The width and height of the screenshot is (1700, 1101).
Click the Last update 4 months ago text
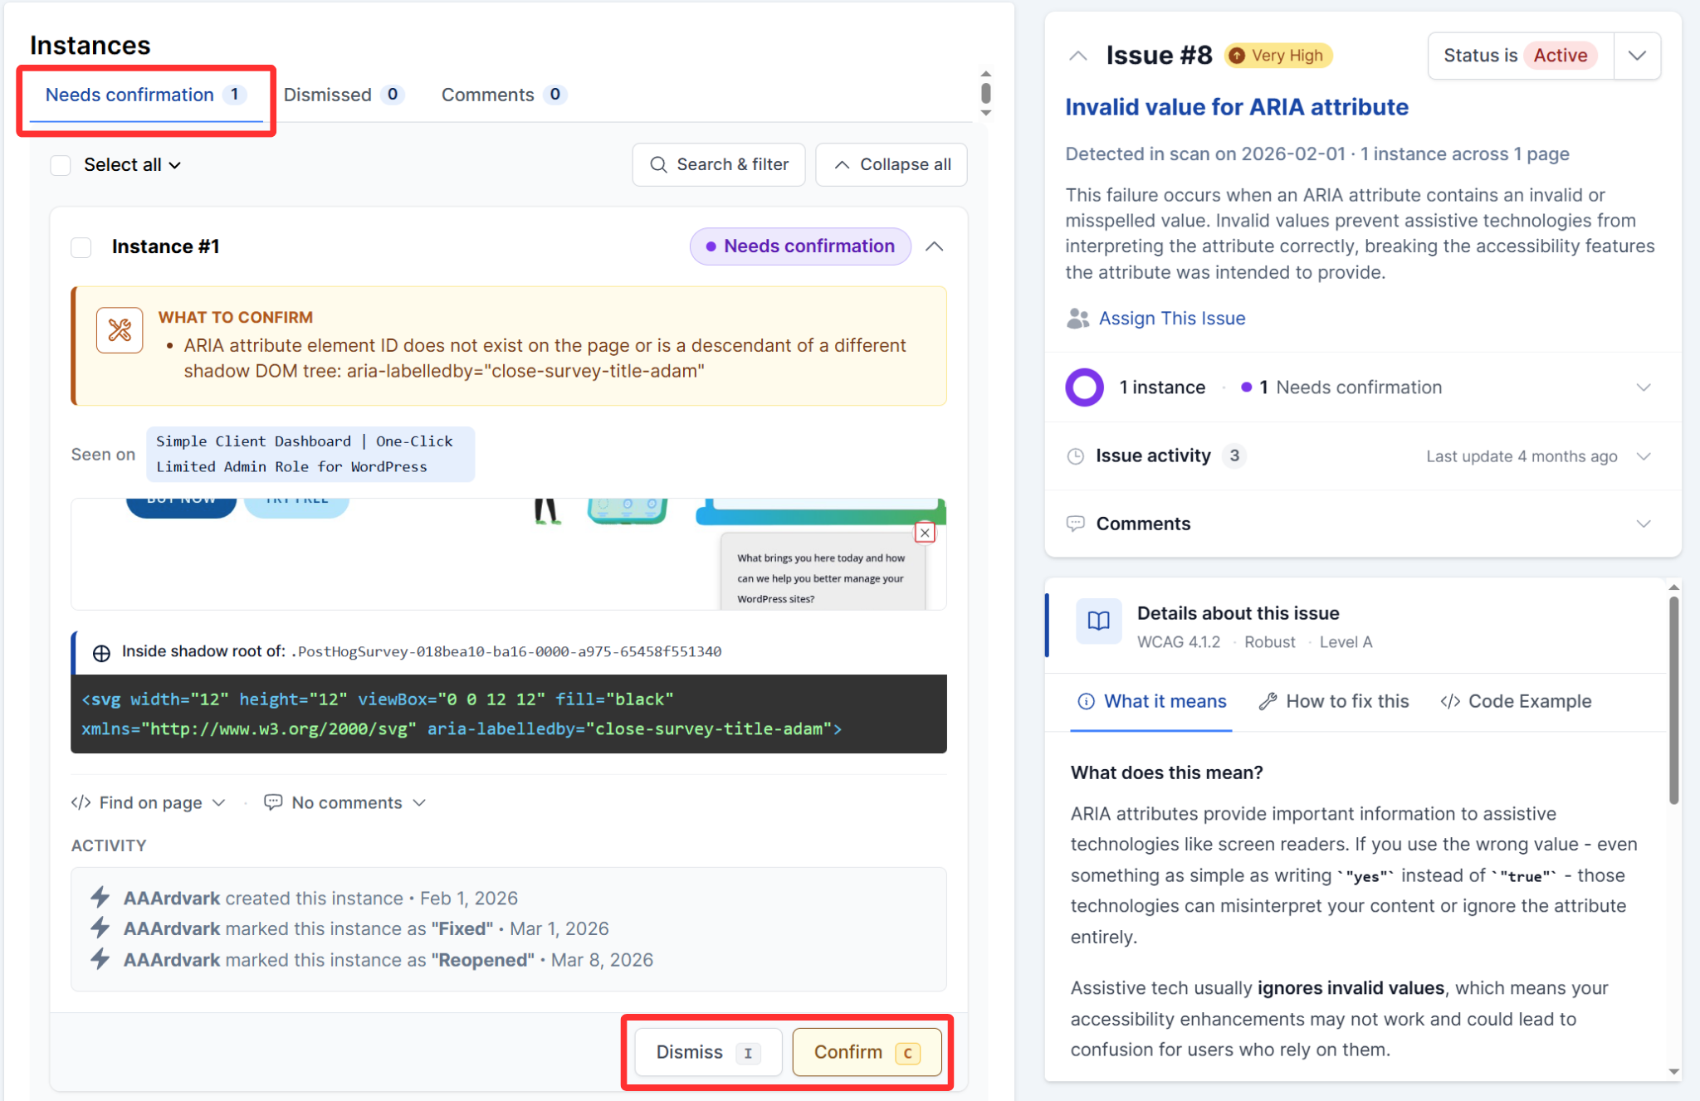click(1522, 456)
